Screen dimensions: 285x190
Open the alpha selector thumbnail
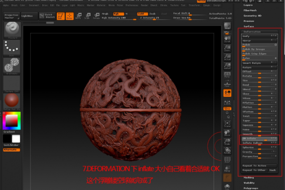tap(11, 66)
